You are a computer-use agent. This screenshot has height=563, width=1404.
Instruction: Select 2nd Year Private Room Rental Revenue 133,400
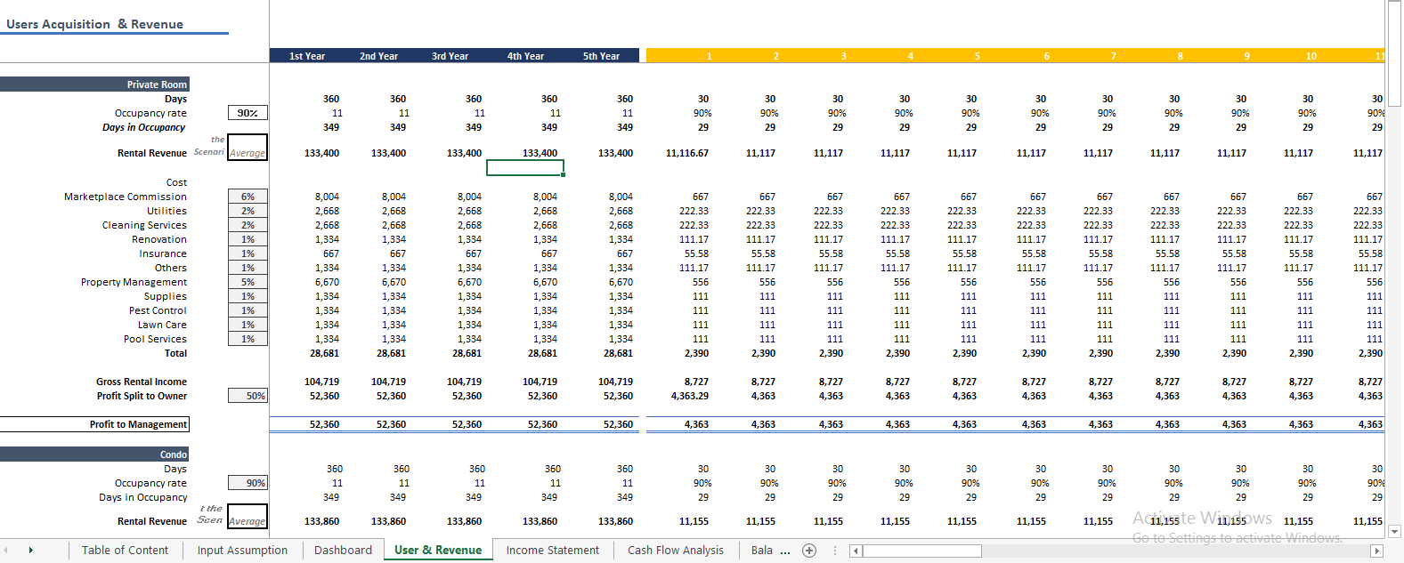(388, 153)
